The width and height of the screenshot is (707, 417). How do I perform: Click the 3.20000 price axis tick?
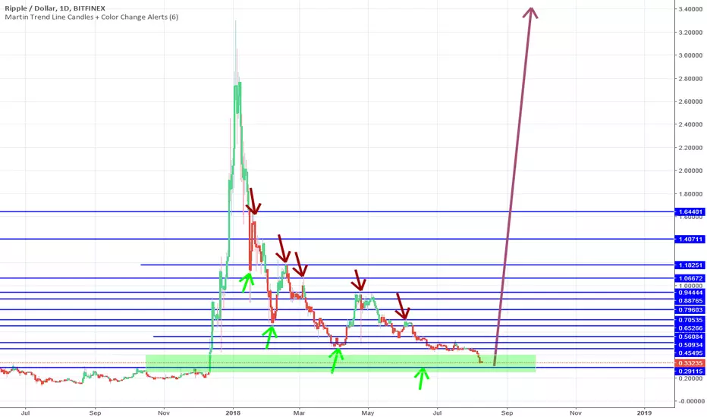tap(690, 33)
